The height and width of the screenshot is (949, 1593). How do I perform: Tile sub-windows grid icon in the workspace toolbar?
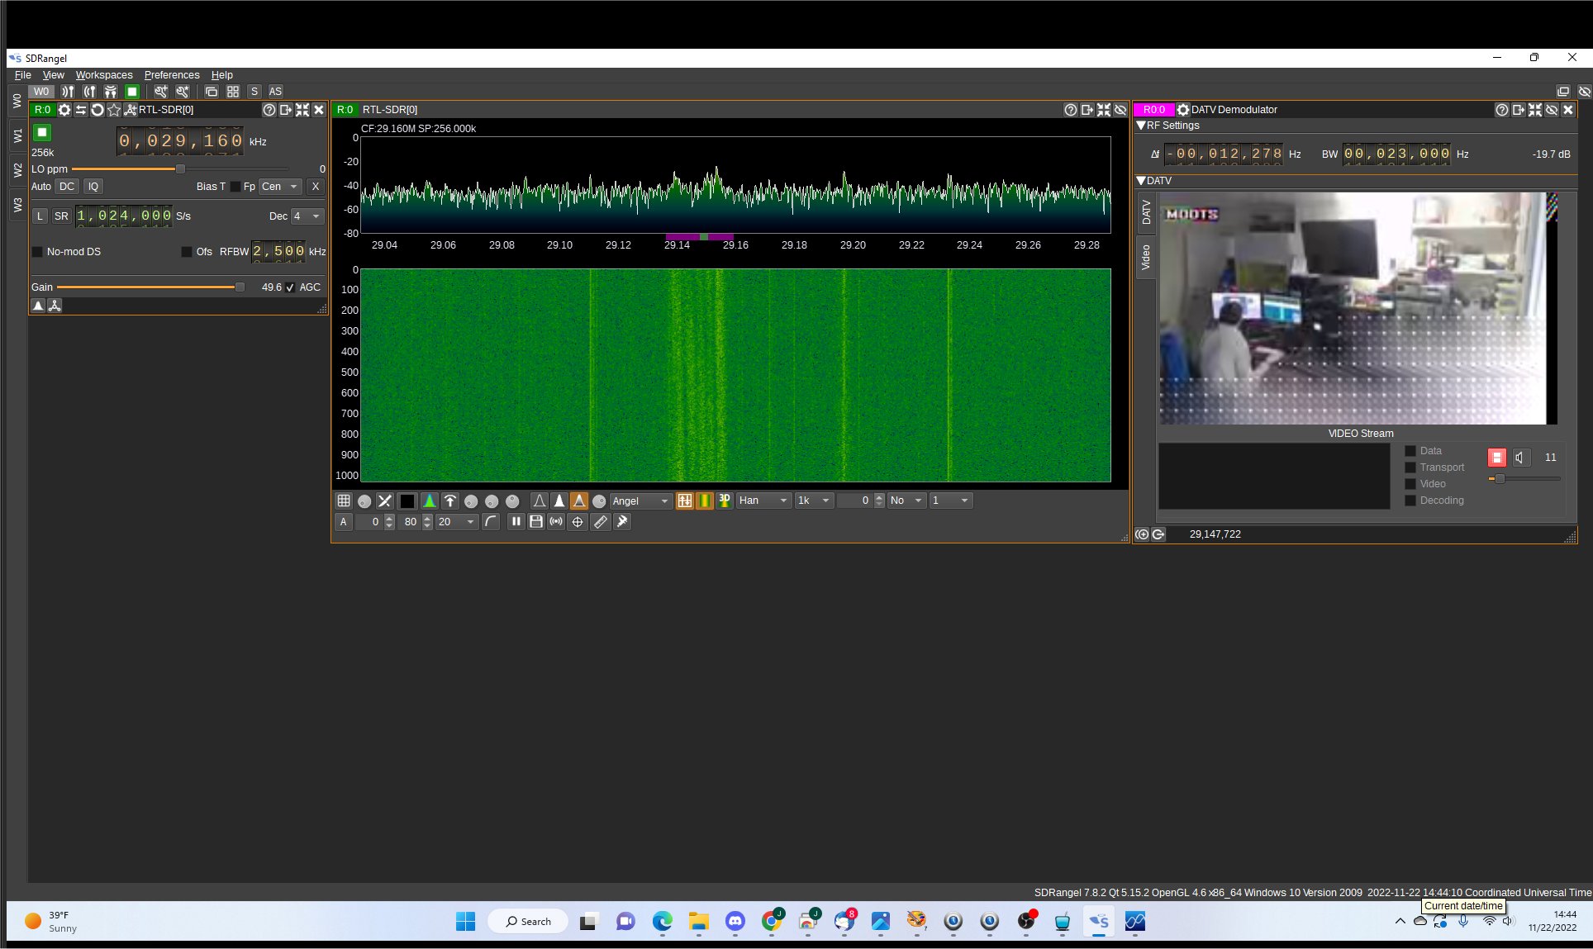(x=233, y=92)
